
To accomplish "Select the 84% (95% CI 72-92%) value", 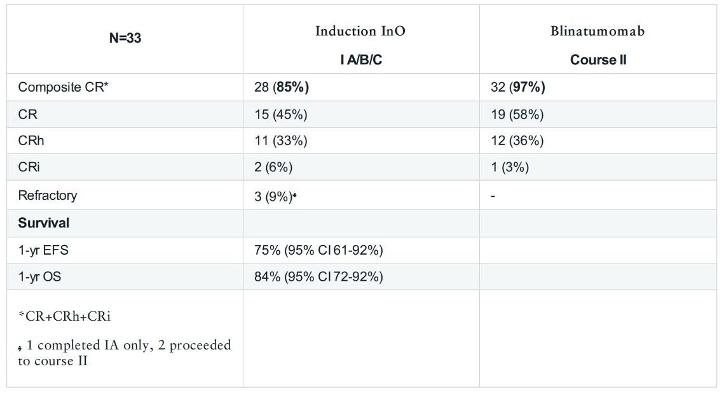I will point(318,277).
